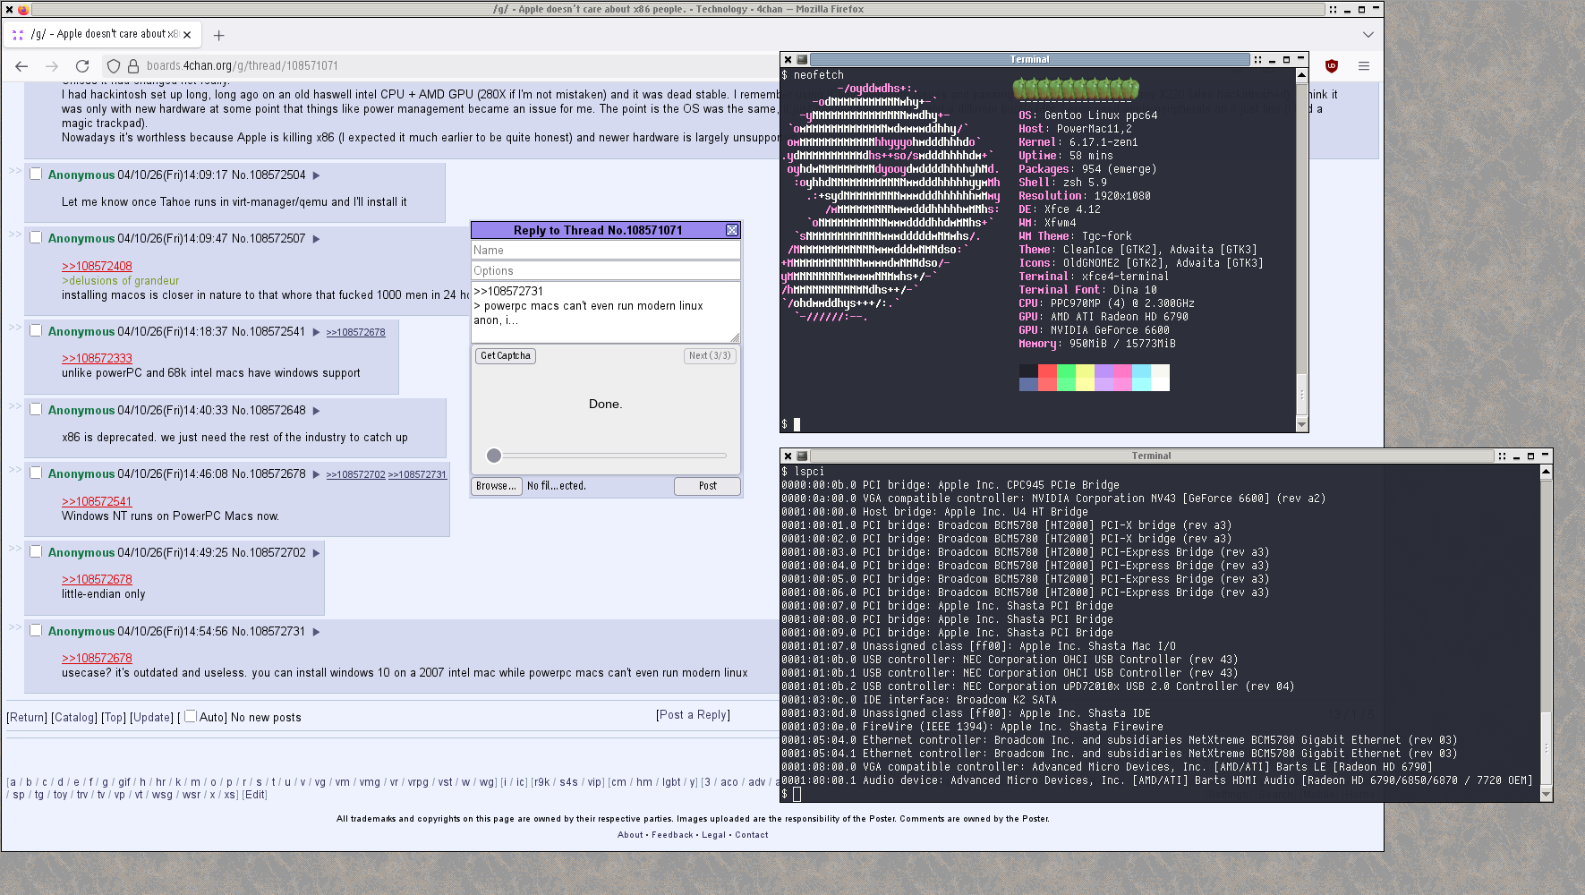This screenshot has height=895, width=1585.
Task: Close the /g/ thread browser tab
Action: tap(187, 35)
